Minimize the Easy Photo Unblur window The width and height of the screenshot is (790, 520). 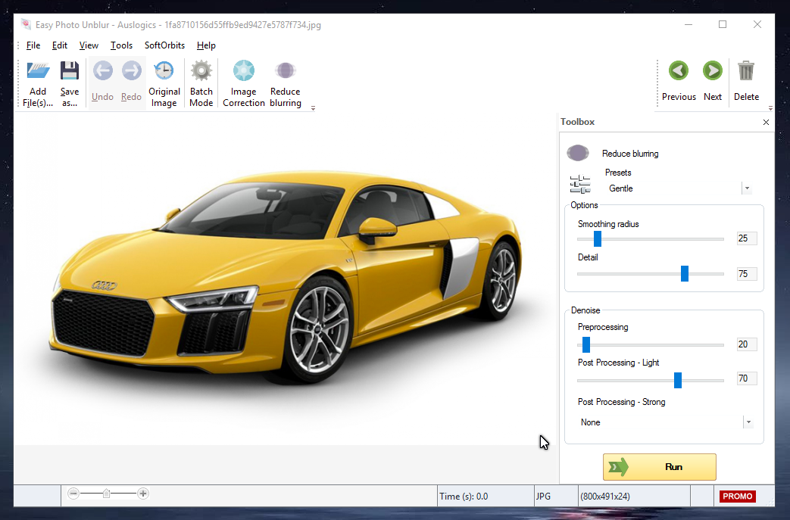pyautogui.click(x=689, y=24)
